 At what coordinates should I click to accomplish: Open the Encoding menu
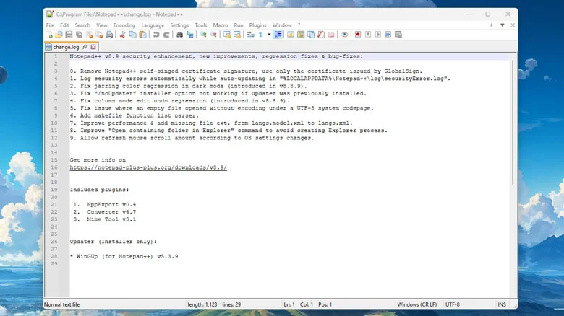pyautogui.click(x=124, y=25)
